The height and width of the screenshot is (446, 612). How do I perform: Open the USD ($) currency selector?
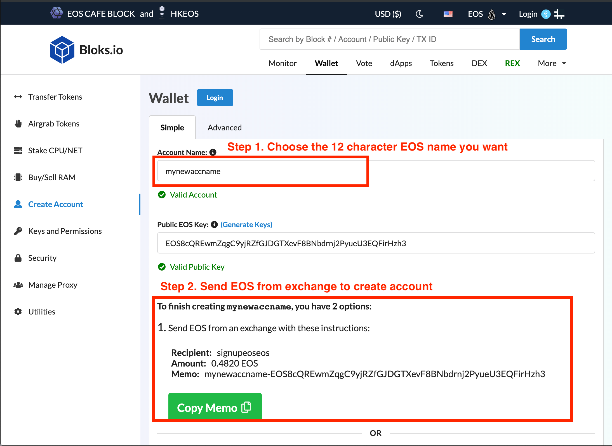tap(388, 14)
